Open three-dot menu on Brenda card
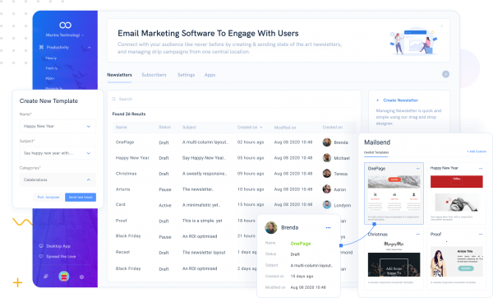 (328, 227)
